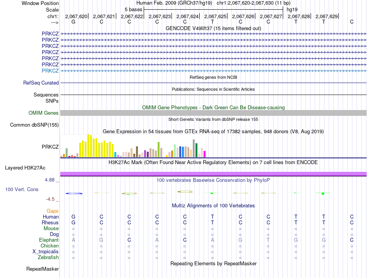Click the dark green bar in GTEx chart
Screen dimensions: 367x278
pos(196,150)
